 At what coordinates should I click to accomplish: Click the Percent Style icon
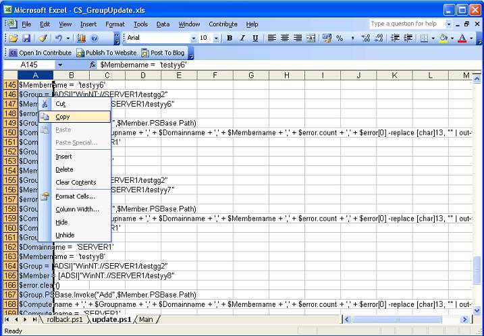(x=340, y=38)
